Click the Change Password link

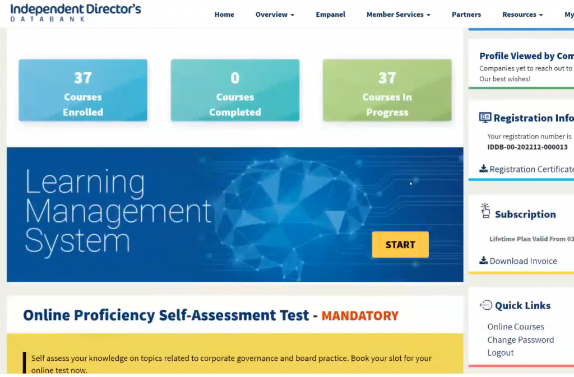[520, 339]
